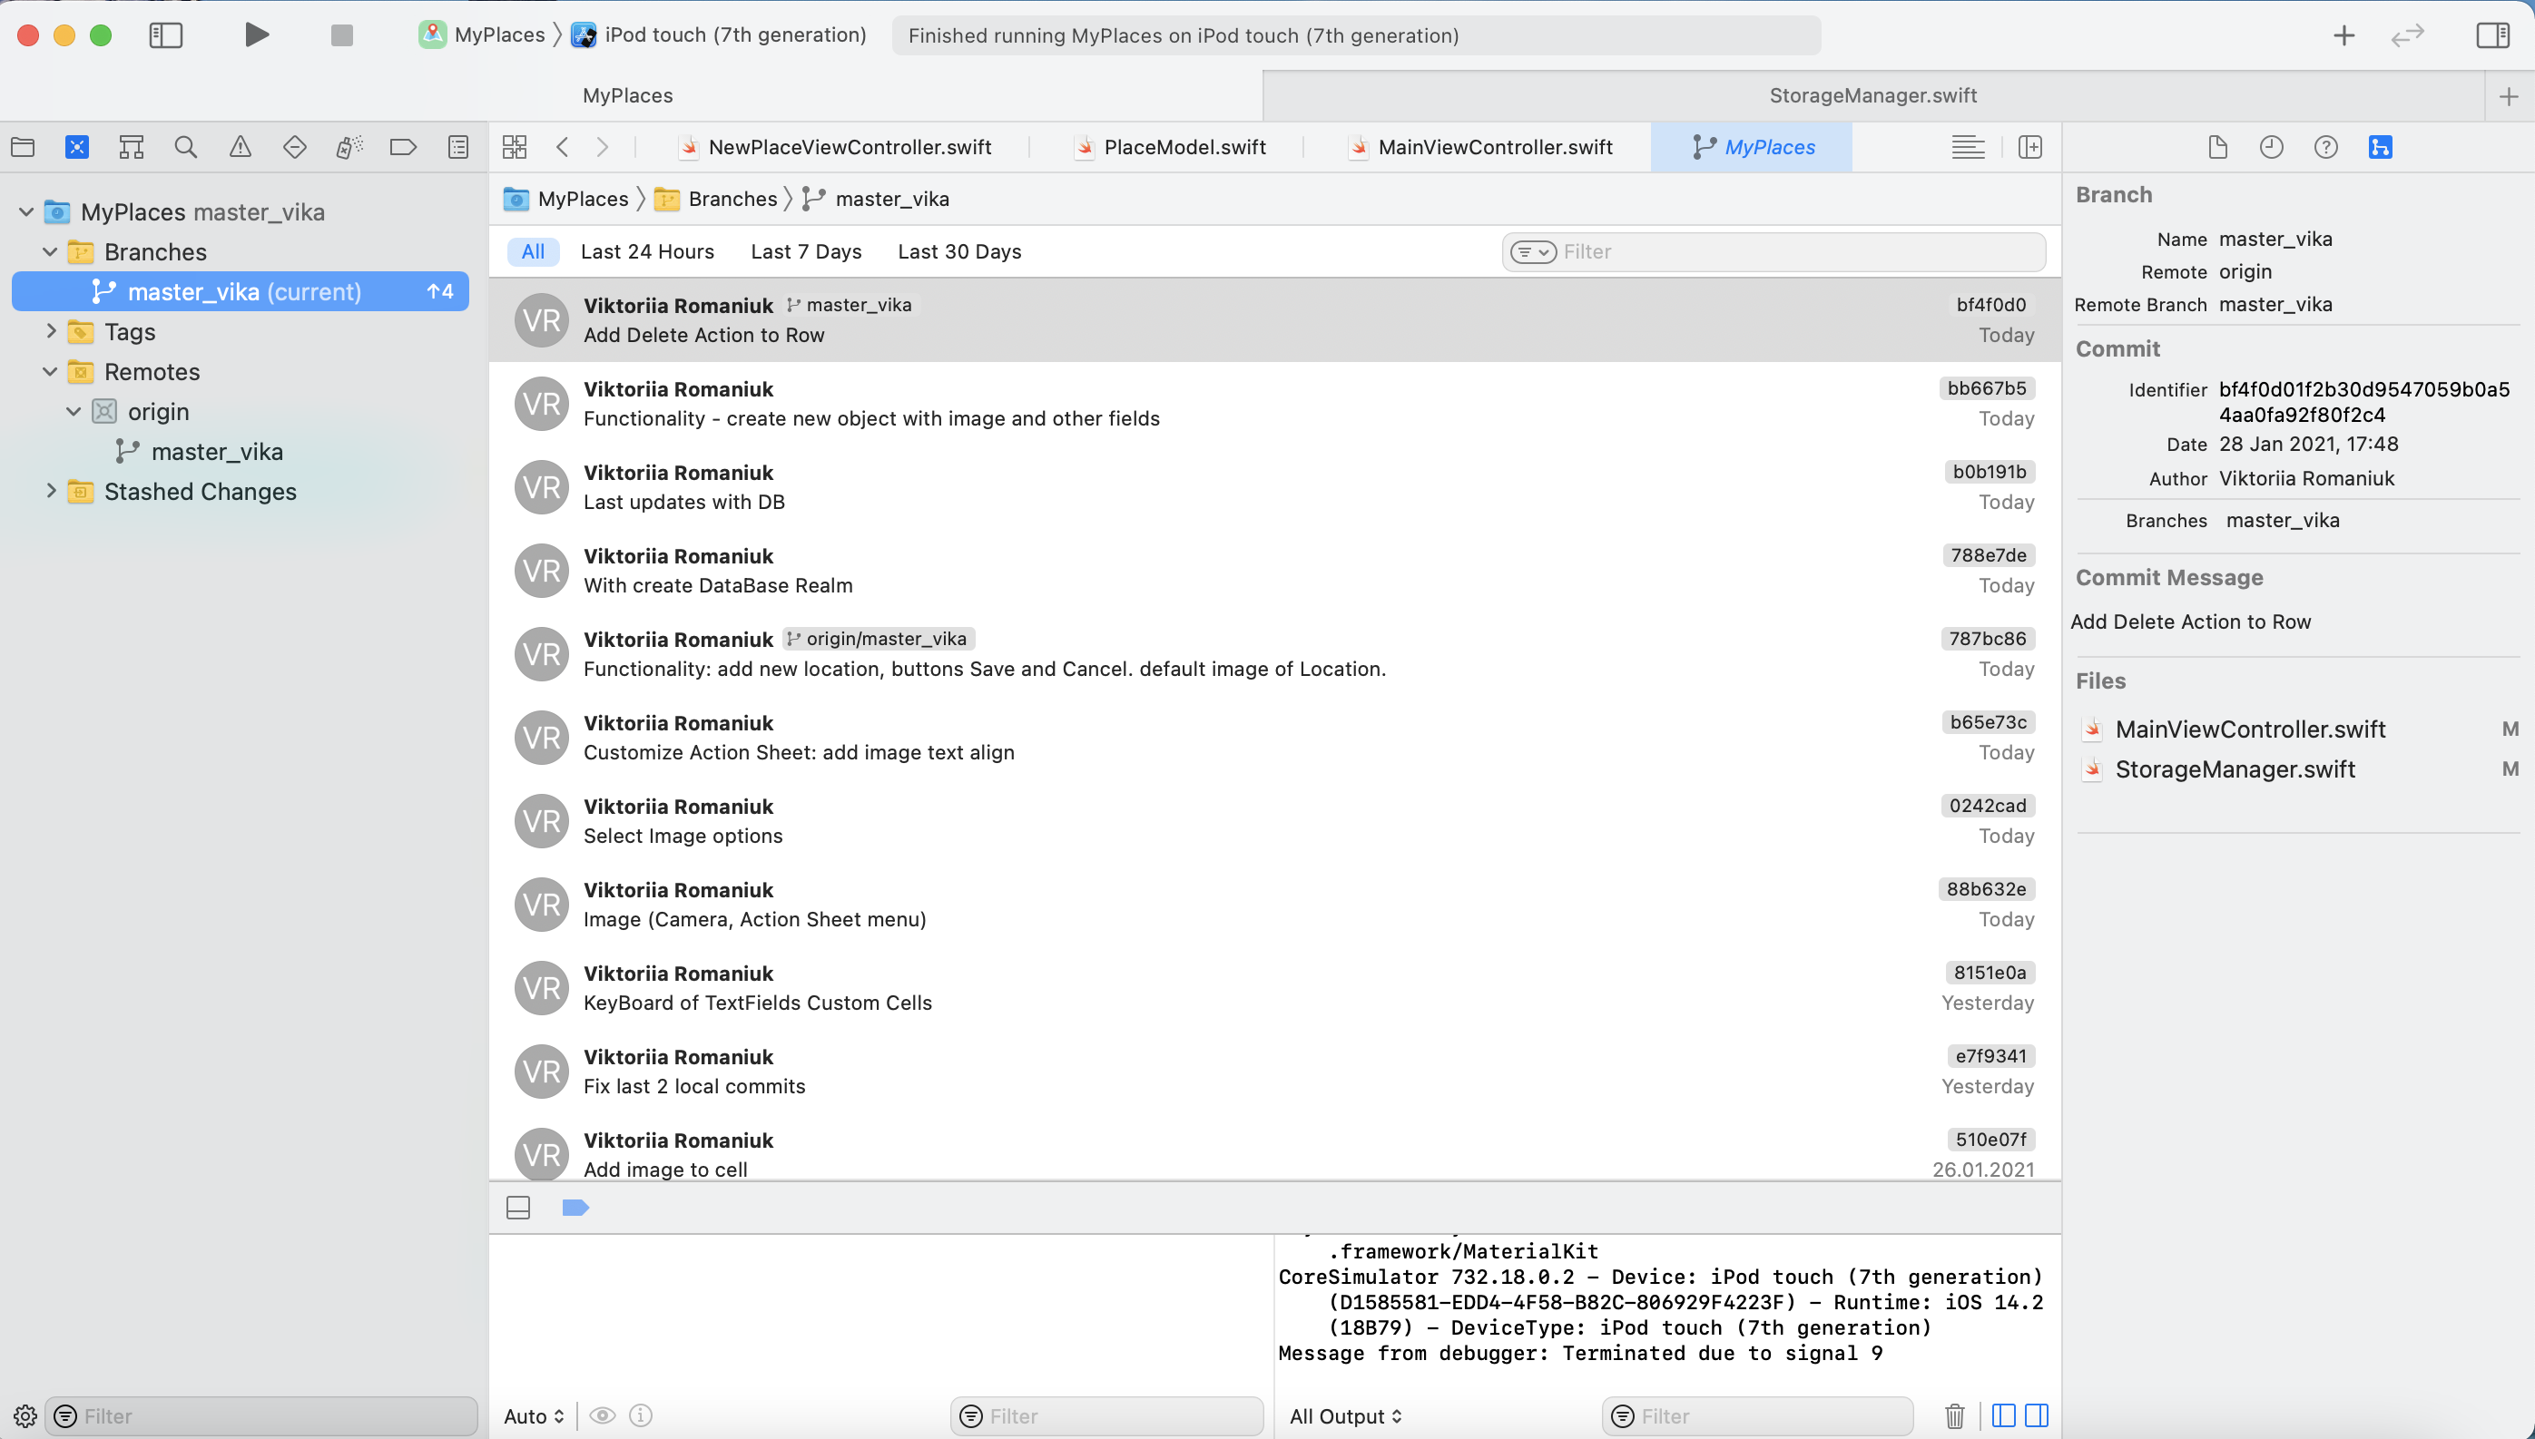Expand Stashed Changes folder
The height and width of the screenshot is (1439, 2535).
pos(51,491)
